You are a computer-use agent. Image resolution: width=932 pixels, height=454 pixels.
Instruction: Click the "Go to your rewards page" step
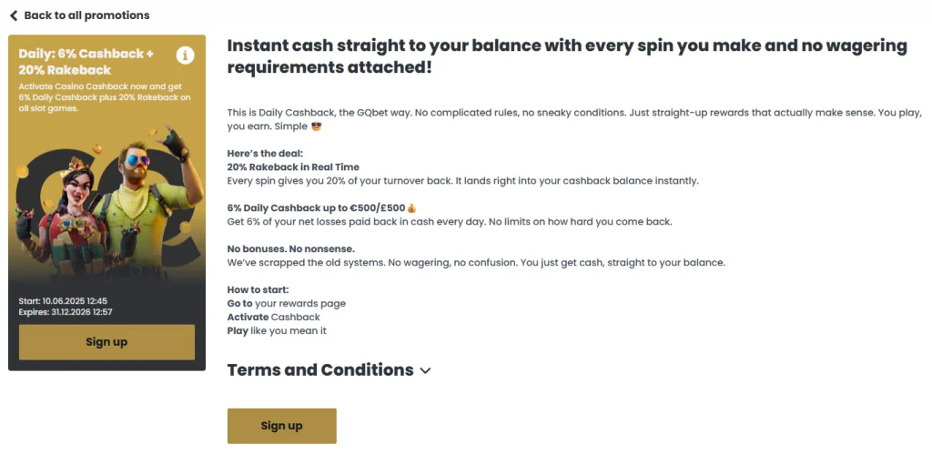287,304
